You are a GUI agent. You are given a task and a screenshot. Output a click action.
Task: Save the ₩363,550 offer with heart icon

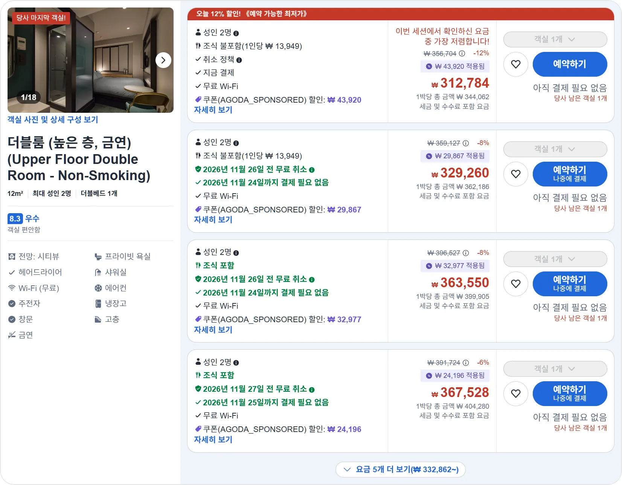tap(516, 284)
